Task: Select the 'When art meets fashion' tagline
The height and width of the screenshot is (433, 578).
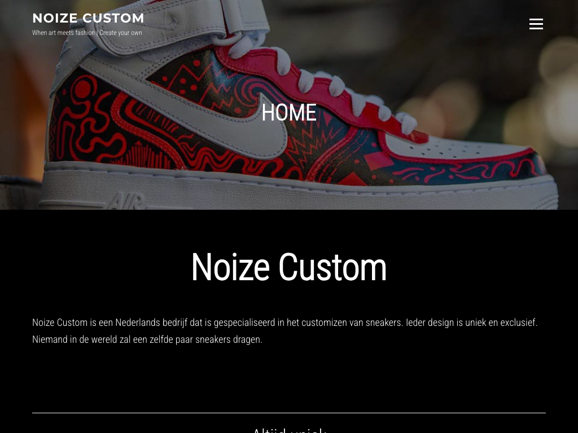Action: 63,33
